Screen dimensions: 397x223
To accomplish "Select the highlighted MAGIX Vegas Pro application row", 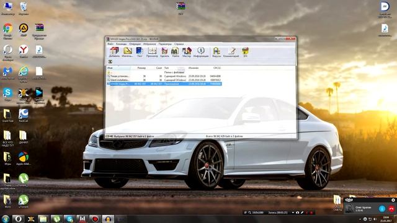I will [164, 84].
